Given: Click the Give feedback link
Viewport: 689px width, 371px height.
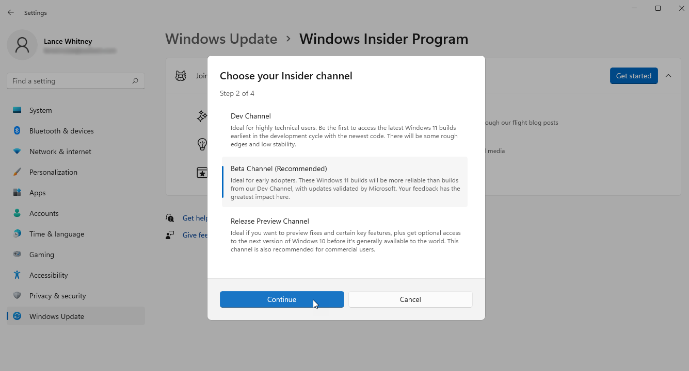Looking at the screenshot, I should [x=195, y=235].
